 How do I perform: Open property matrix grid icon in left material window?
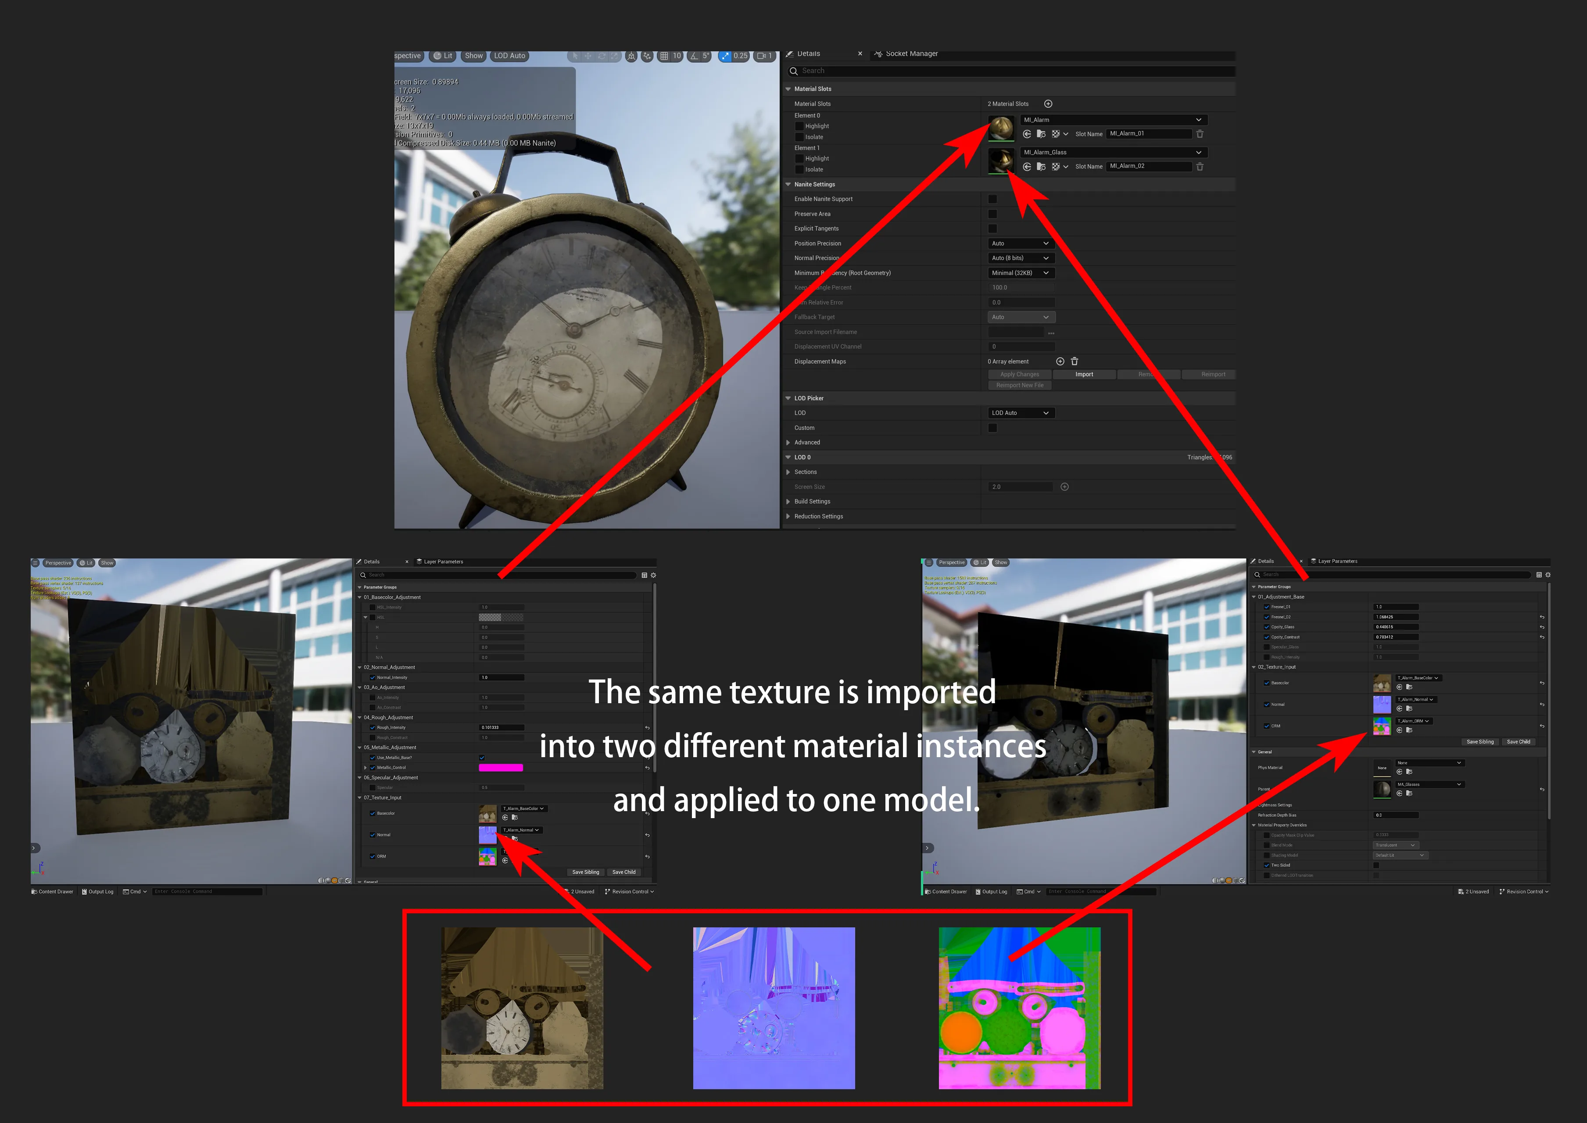coord(645,576)
